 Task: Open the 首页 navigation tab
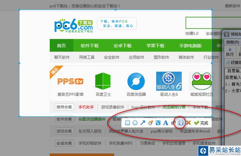[x=61, y=46]
